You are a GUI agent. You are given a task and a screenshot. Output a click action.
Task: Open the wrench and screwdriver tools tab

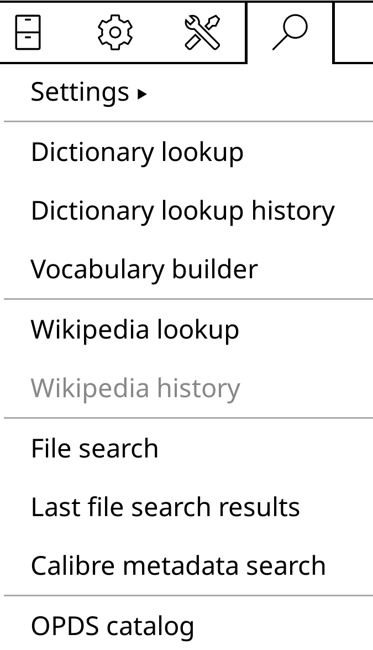point(202,32)
